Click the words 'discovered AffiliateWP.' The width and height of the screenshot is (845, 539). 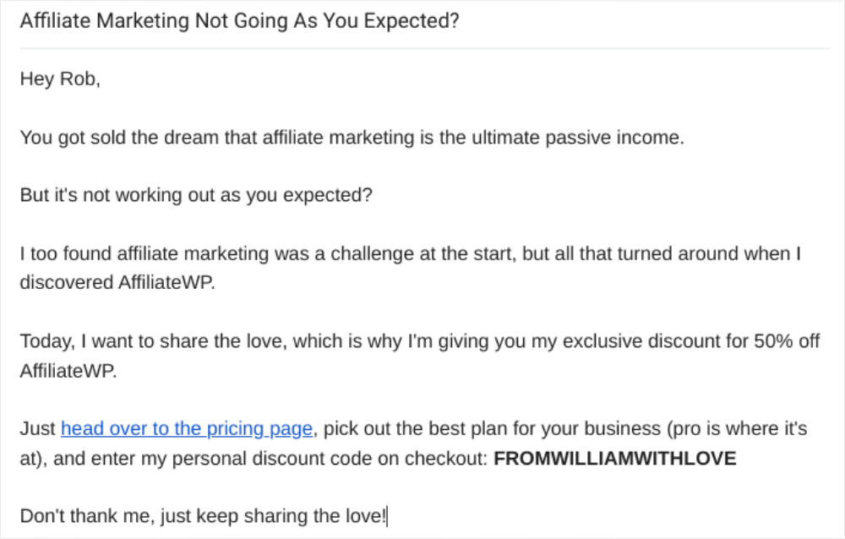(x=117, y=282)
